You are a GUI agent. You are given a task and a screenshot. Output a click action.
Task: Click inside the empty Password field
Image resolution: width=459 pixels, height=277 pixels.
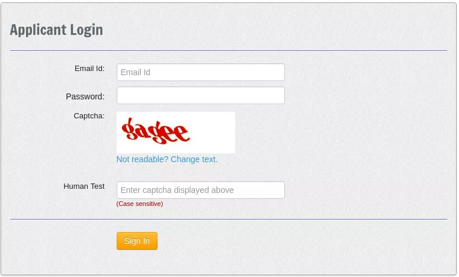[x=201, y=95]
